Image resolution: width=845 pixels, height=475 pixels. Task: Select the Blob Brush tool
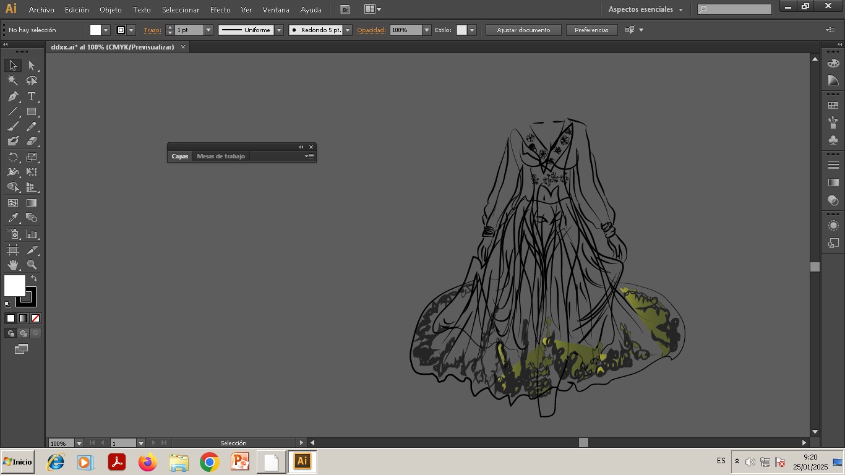[12, 142]
